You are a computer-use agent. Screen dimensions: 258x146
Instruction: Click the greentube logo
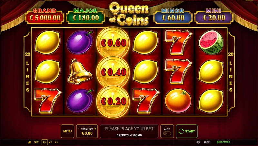click(x=223, y=142)
